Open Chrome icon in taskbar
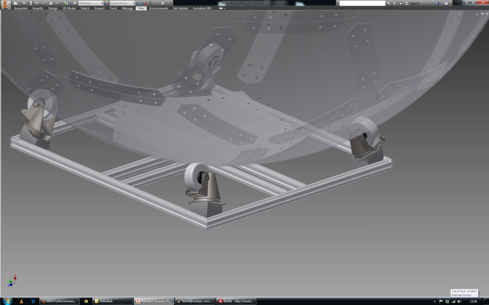 (86, 301)
